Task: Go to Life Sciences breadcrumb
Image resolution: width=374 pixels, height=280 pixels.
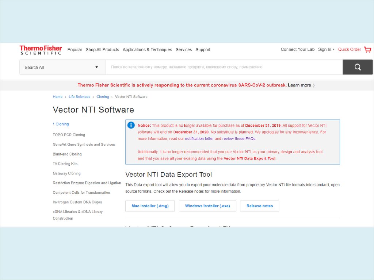Action: [x=79, y=97]
